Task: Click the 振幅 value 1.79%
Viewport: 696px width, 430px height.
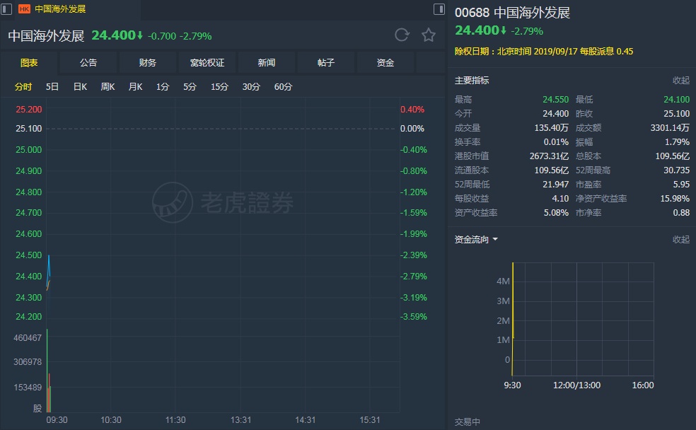Action: click(x=677, y=142)
